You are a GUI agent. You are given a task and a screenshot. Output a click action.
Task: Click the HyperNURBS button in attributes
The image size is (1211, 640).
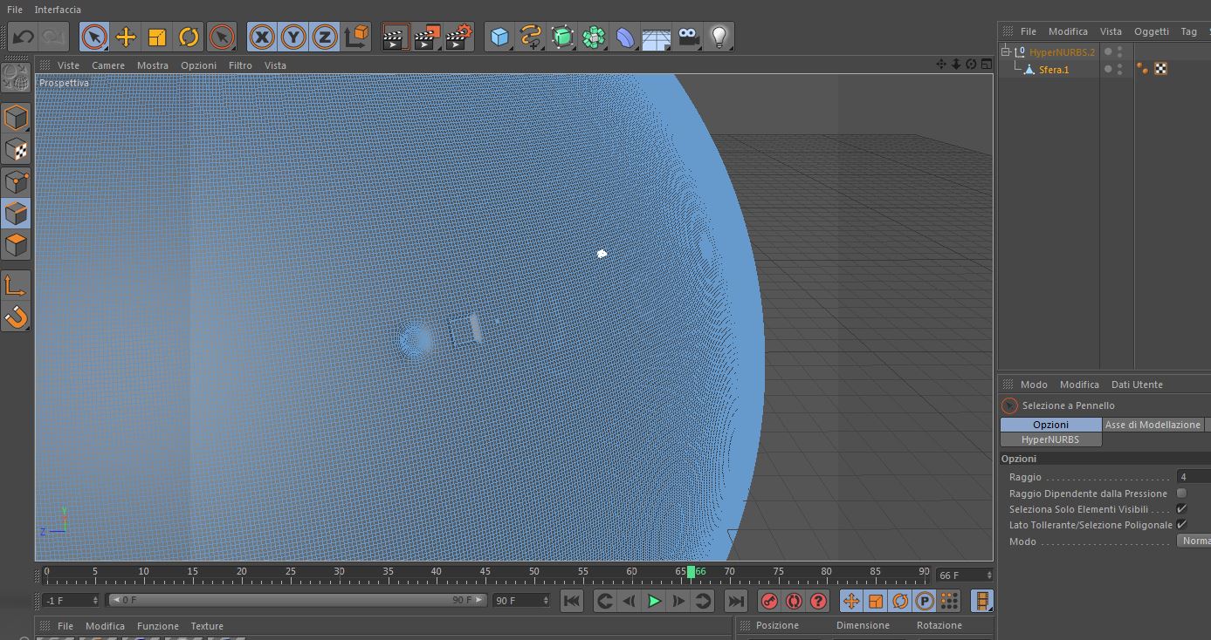pyautogui.click(x=1050, y=439)
